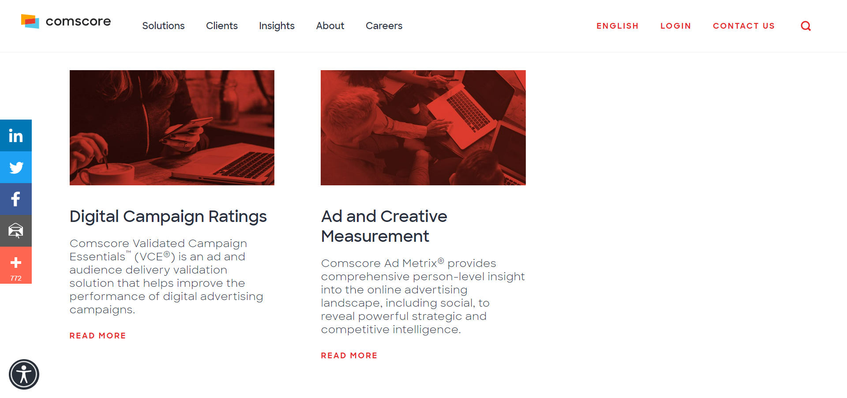Image resolution: width=847 pixels, height=398 pixels.
Task: Click the Digital Campaign Ratings image
Action: [x=172, y=128]
